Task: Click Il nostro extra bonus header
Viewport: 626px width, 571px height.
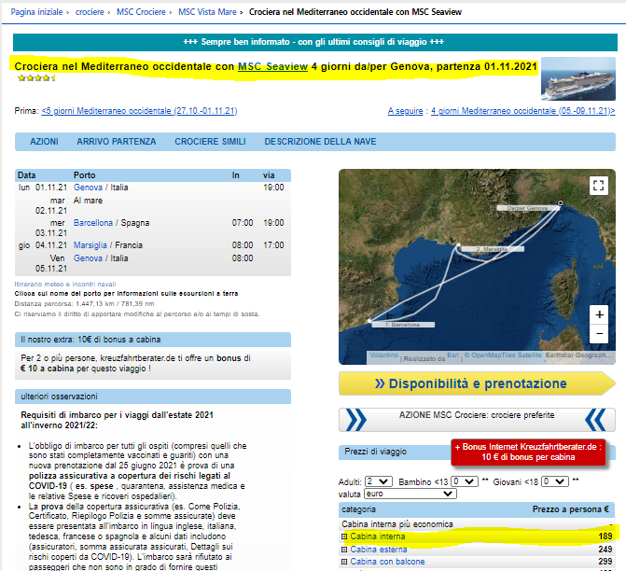Action: (153, 340)
